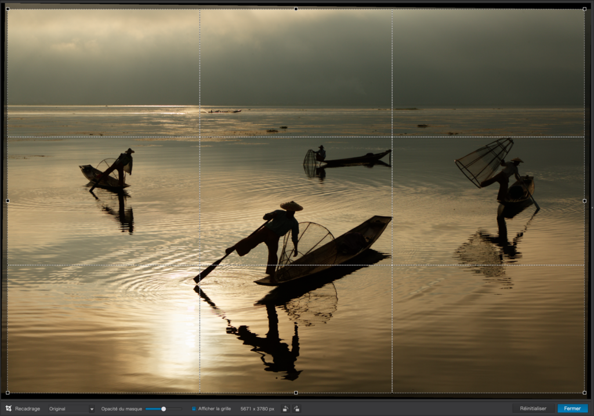This screenshot has height=416, width=594.
Task: Select the top-center edge crop handle
Action: tap(296, 9)
